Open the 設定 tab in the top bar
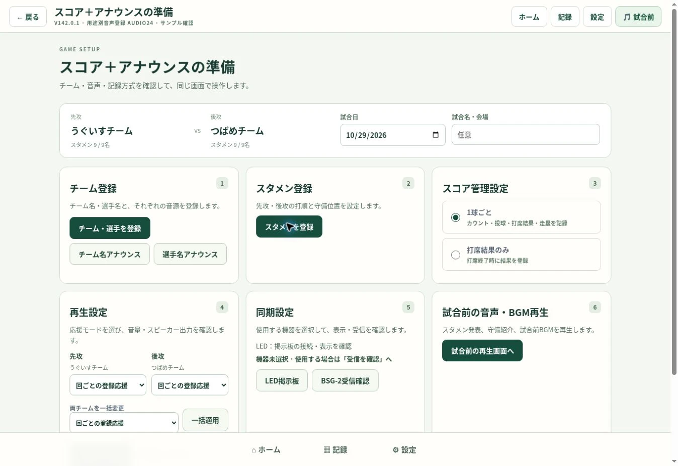This screenshot has width=678, height=466. click(x=598, y=17)
